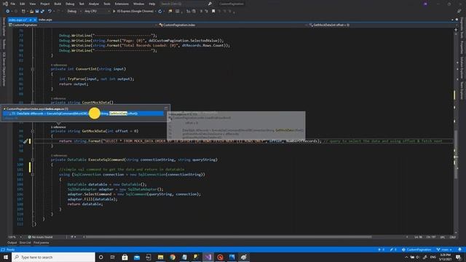The image size is (466, 262).
Task: Open the Analyze menu
Action: point(94,4)
